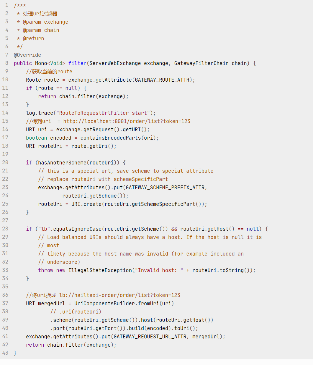Select the '@param chain' Javadoc tag
This screenshot has height=365, width=313.
[x=41, y=30]
